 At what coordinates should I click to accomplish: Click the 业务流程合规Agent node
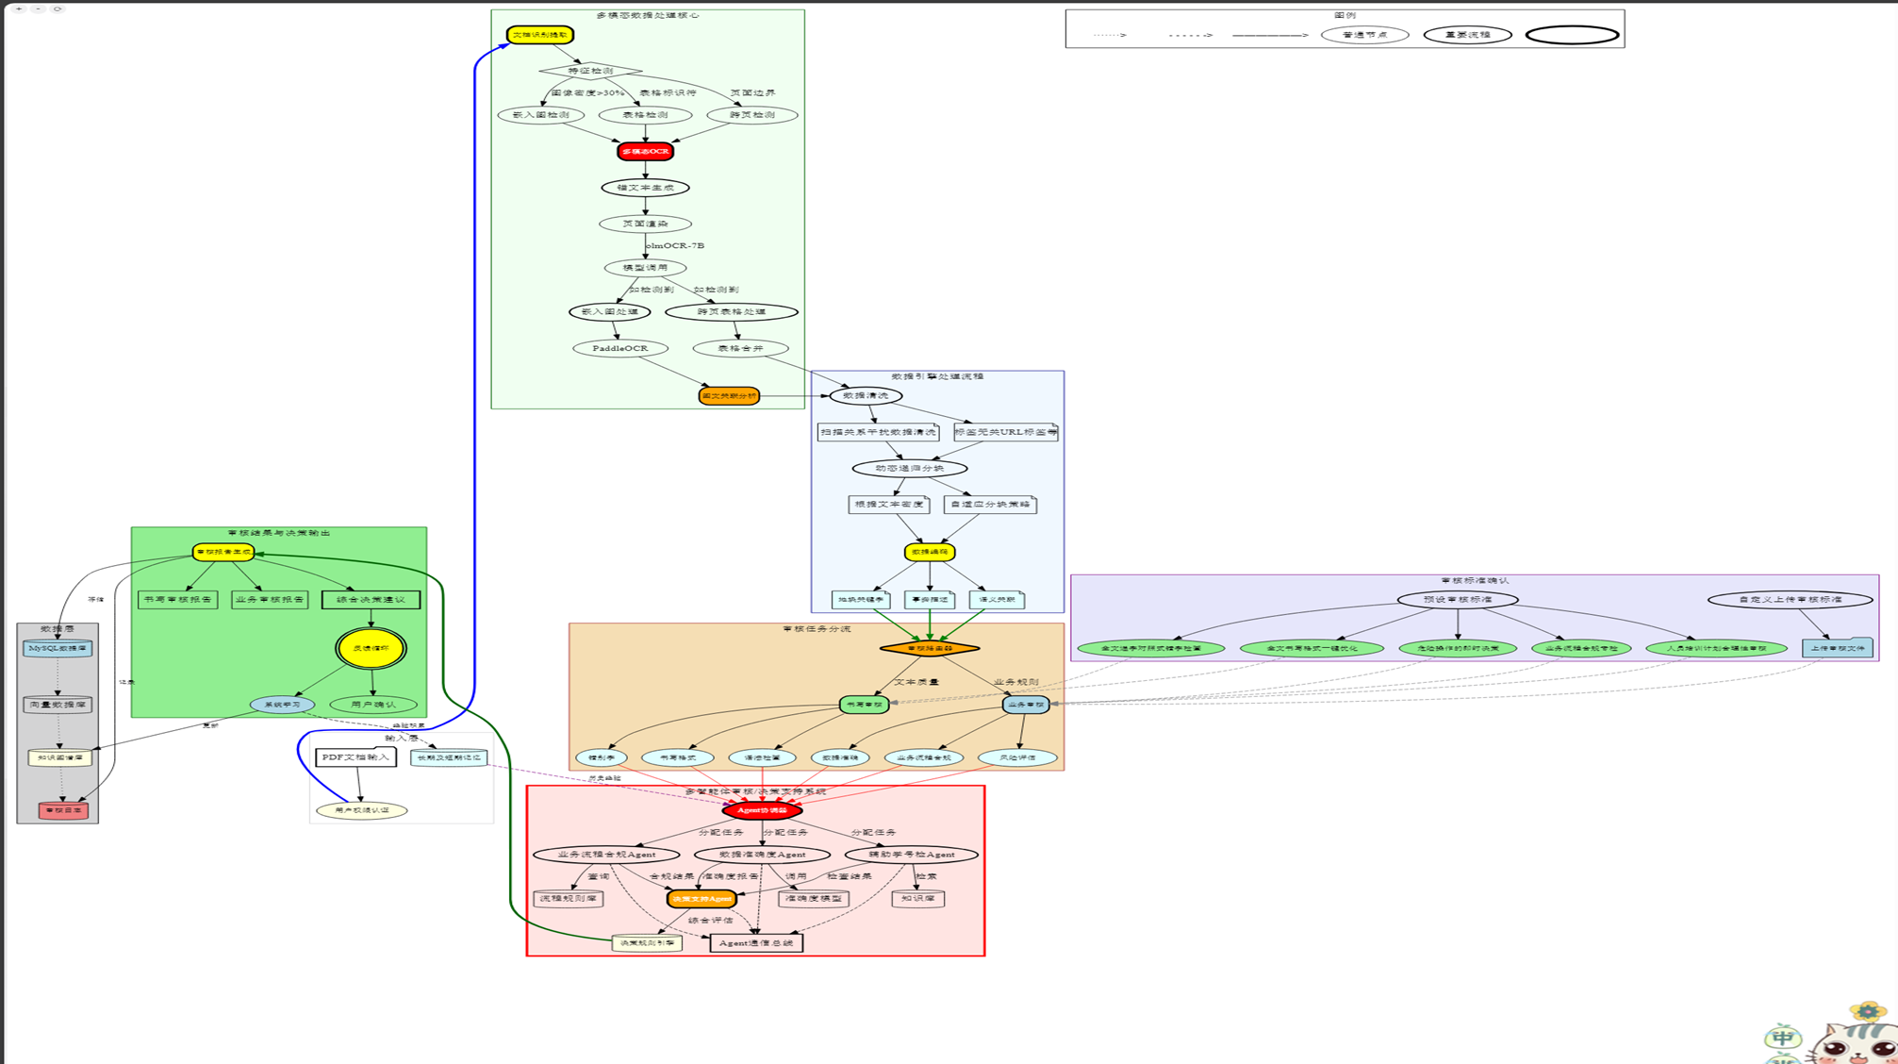pyautogui.click(x=606, y=855)
